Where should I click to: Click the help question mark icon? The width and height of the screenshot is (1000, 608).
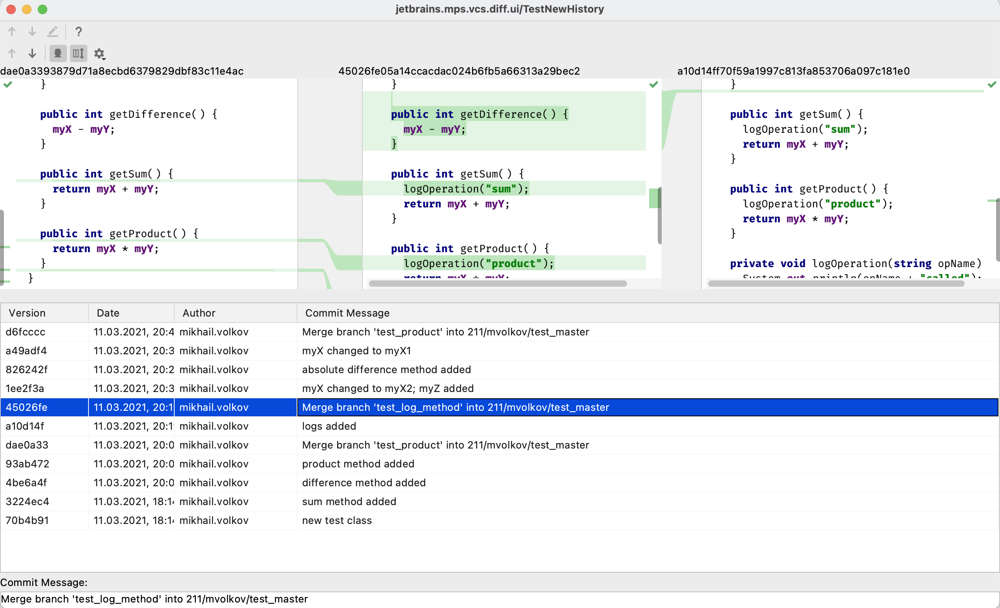79,31
